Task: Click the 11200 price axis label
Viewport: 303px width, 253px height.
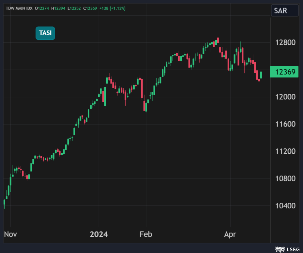Action: (x=284, y=151)
